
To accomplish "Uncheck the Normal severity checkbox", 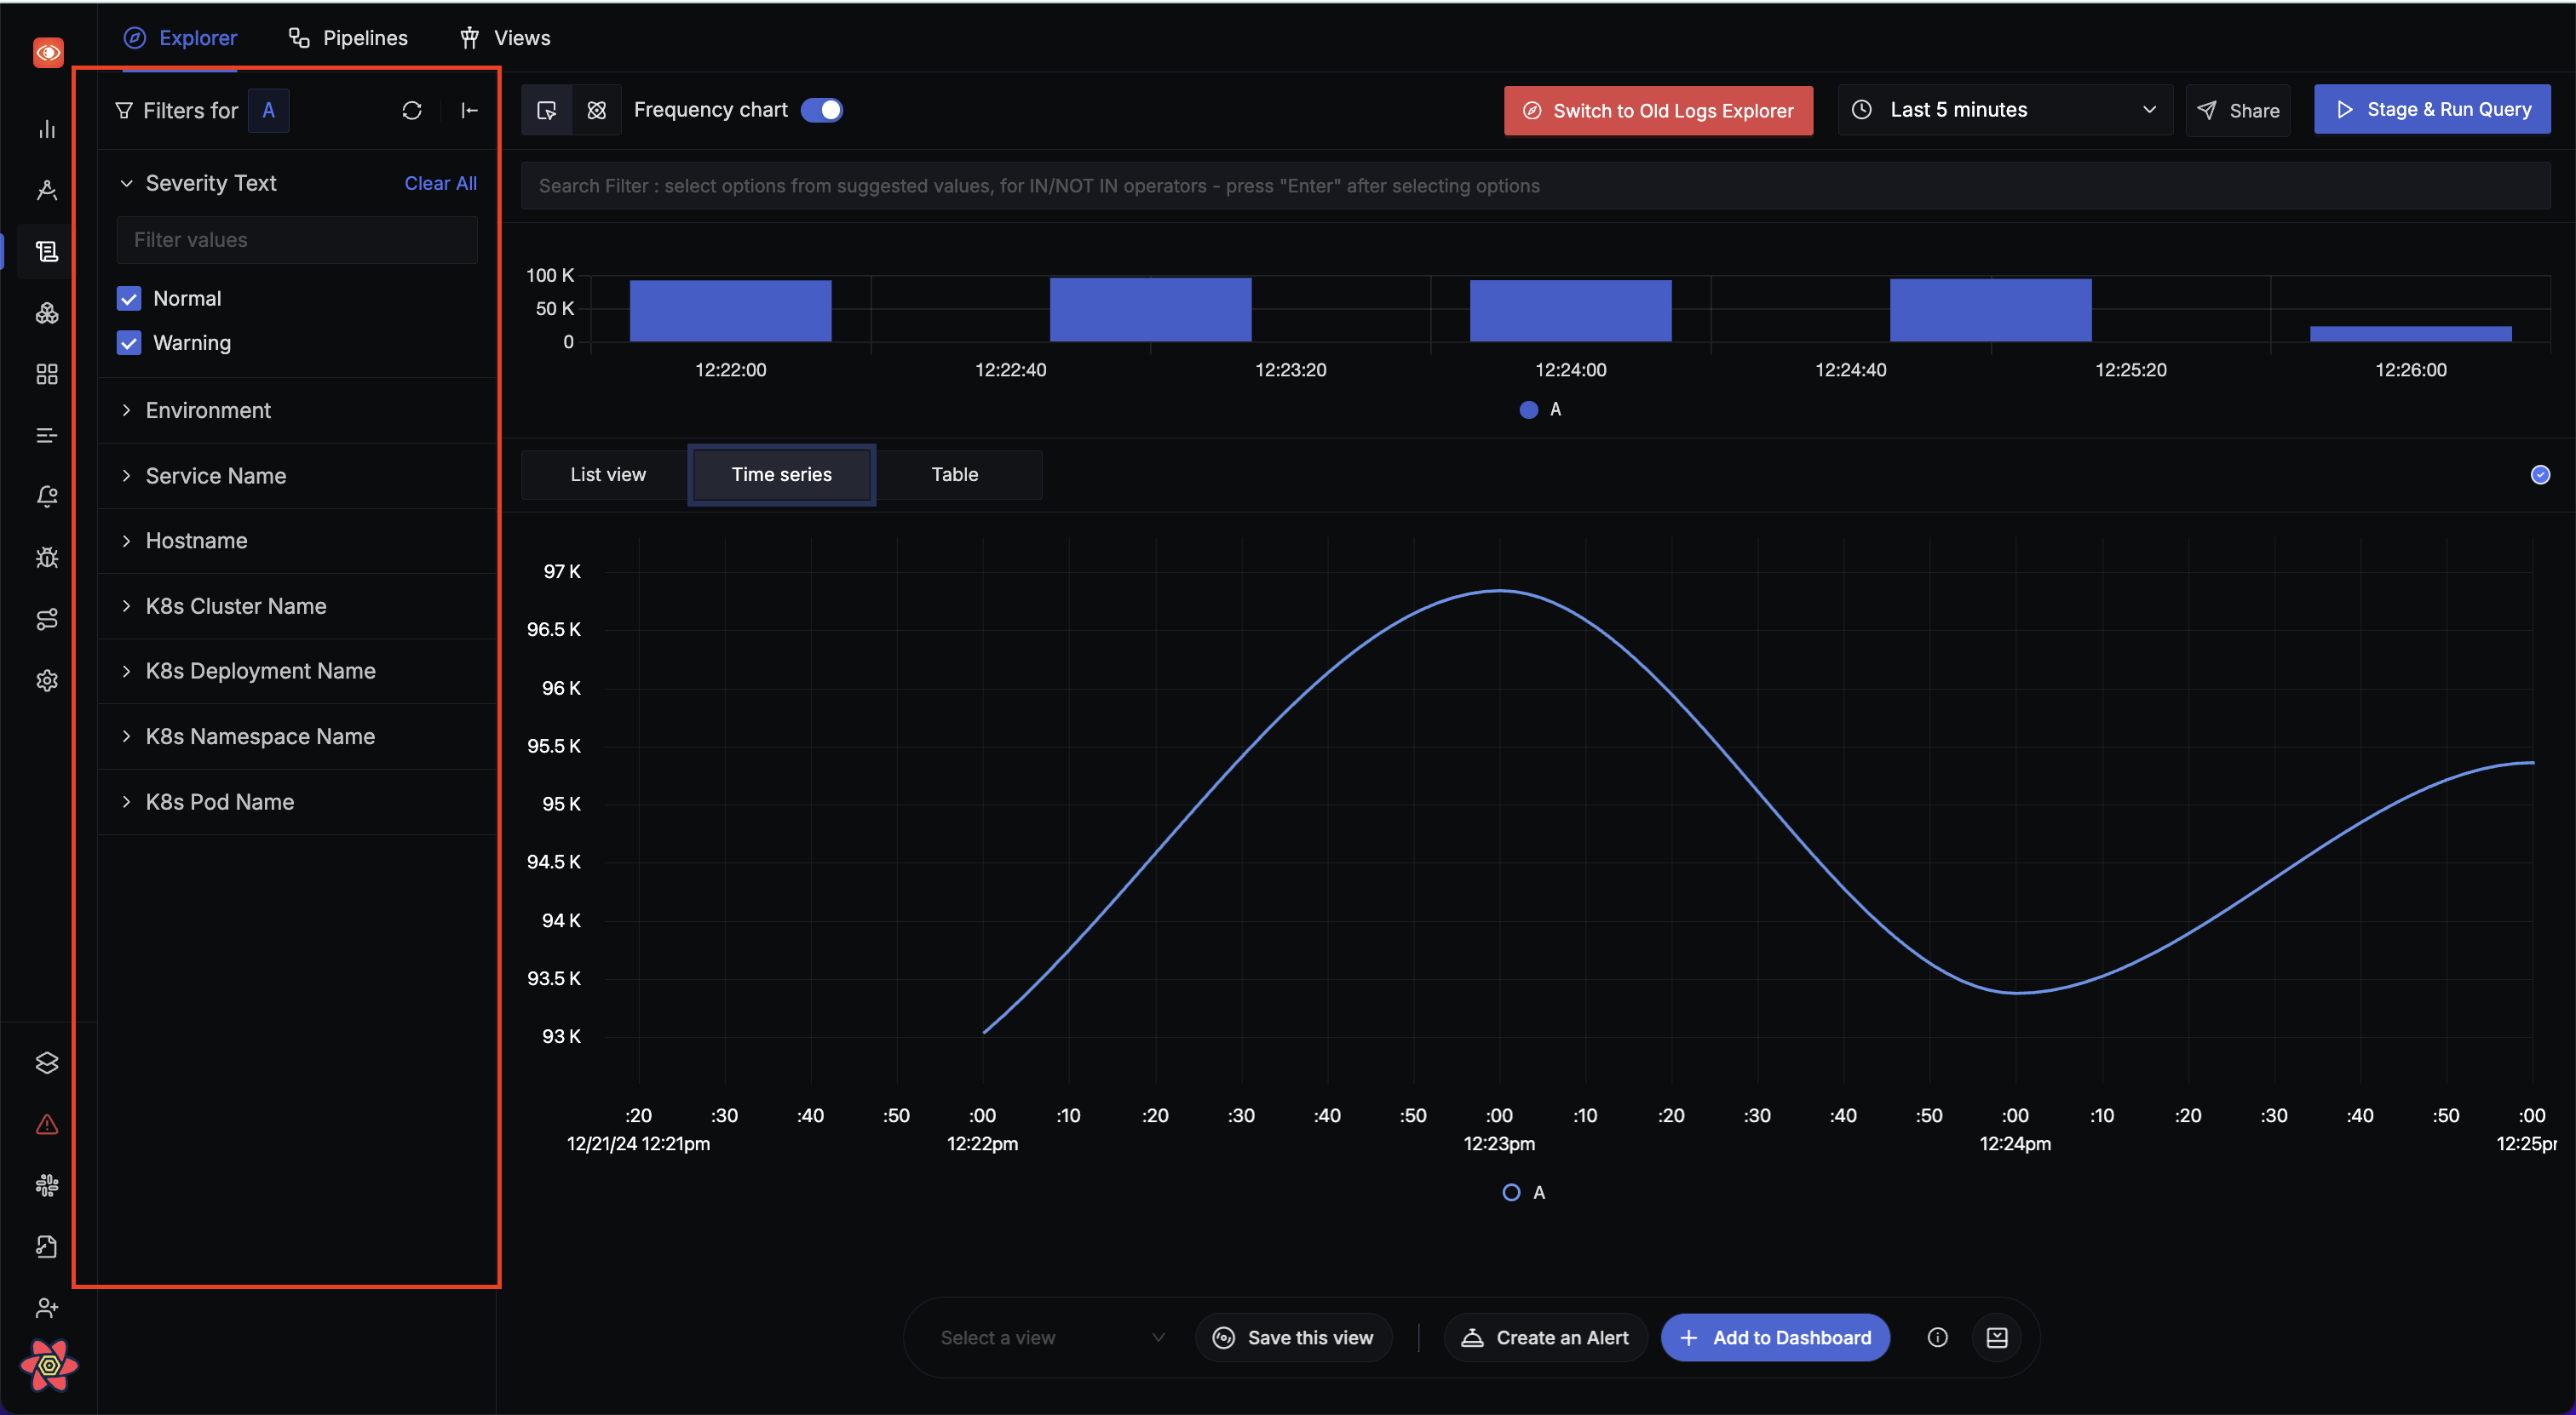I will coord(129,298).
